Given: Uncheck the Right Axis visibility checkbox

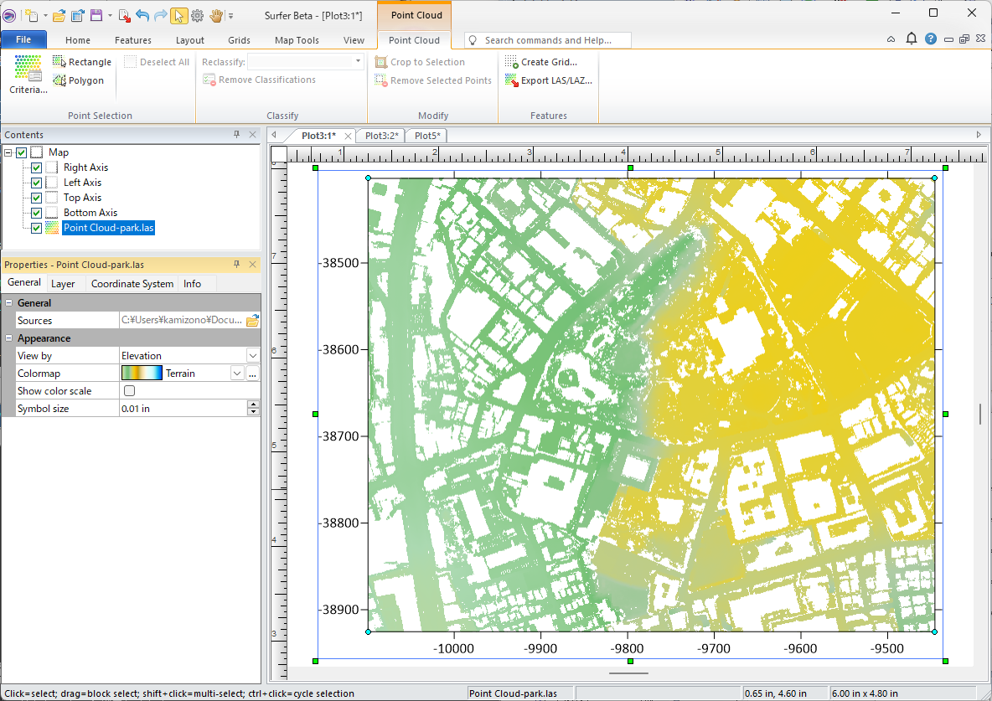Looking at the screenshot, I should 36,168.
